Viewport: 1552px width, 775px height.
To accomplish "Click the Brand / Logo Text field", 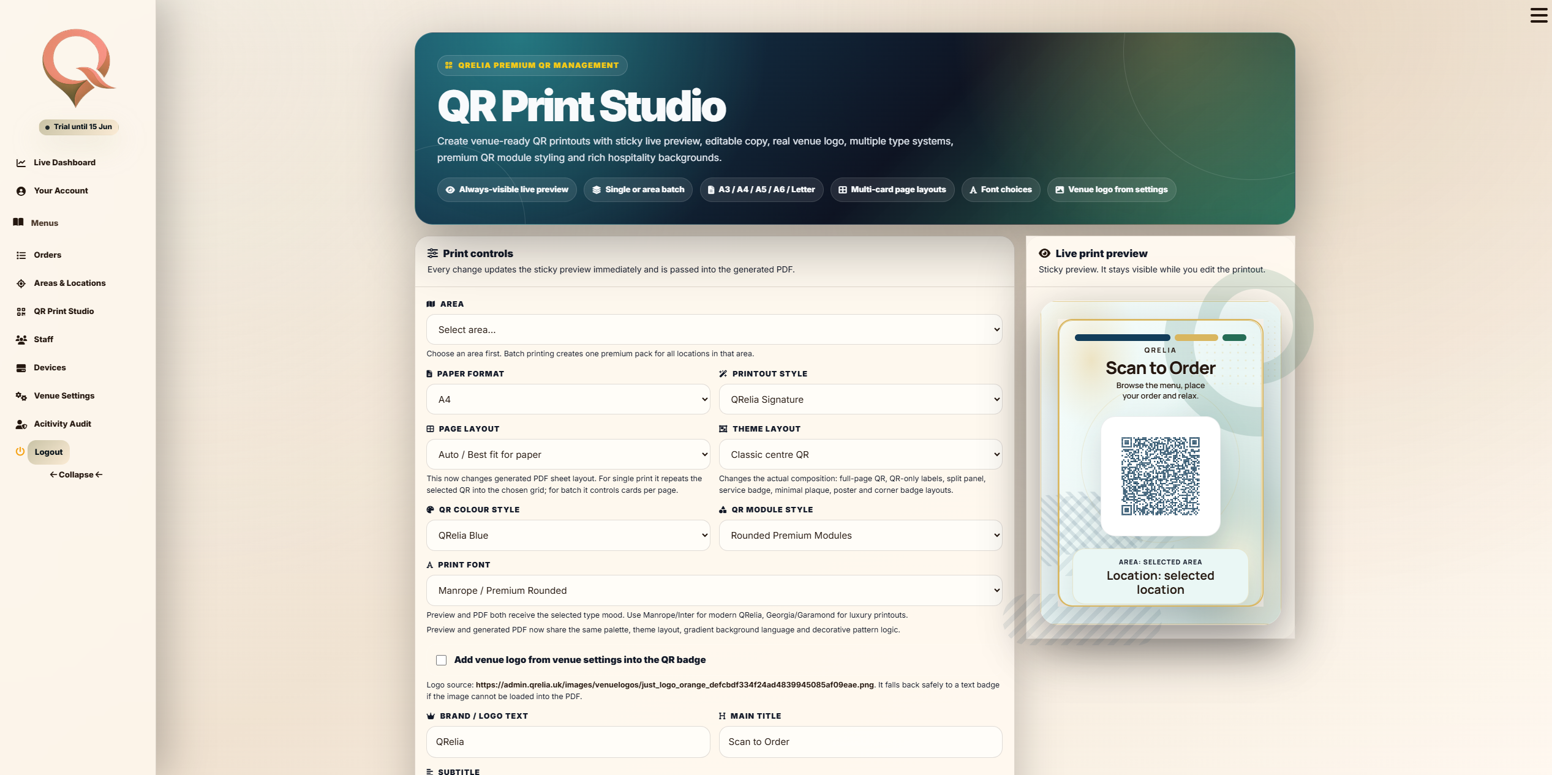I will pyautogui.click(x=568, y=742).
